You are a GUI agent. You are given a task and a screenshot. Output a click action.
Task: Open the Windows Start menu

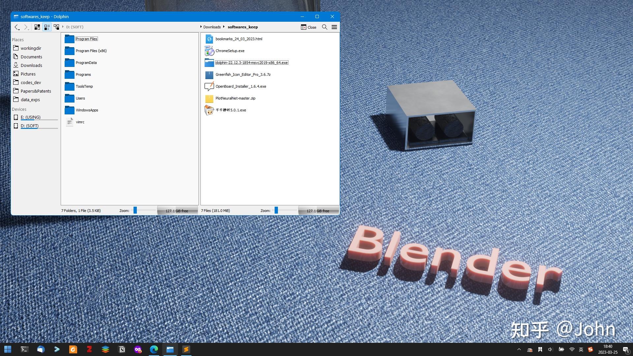[x=7, y=349]
